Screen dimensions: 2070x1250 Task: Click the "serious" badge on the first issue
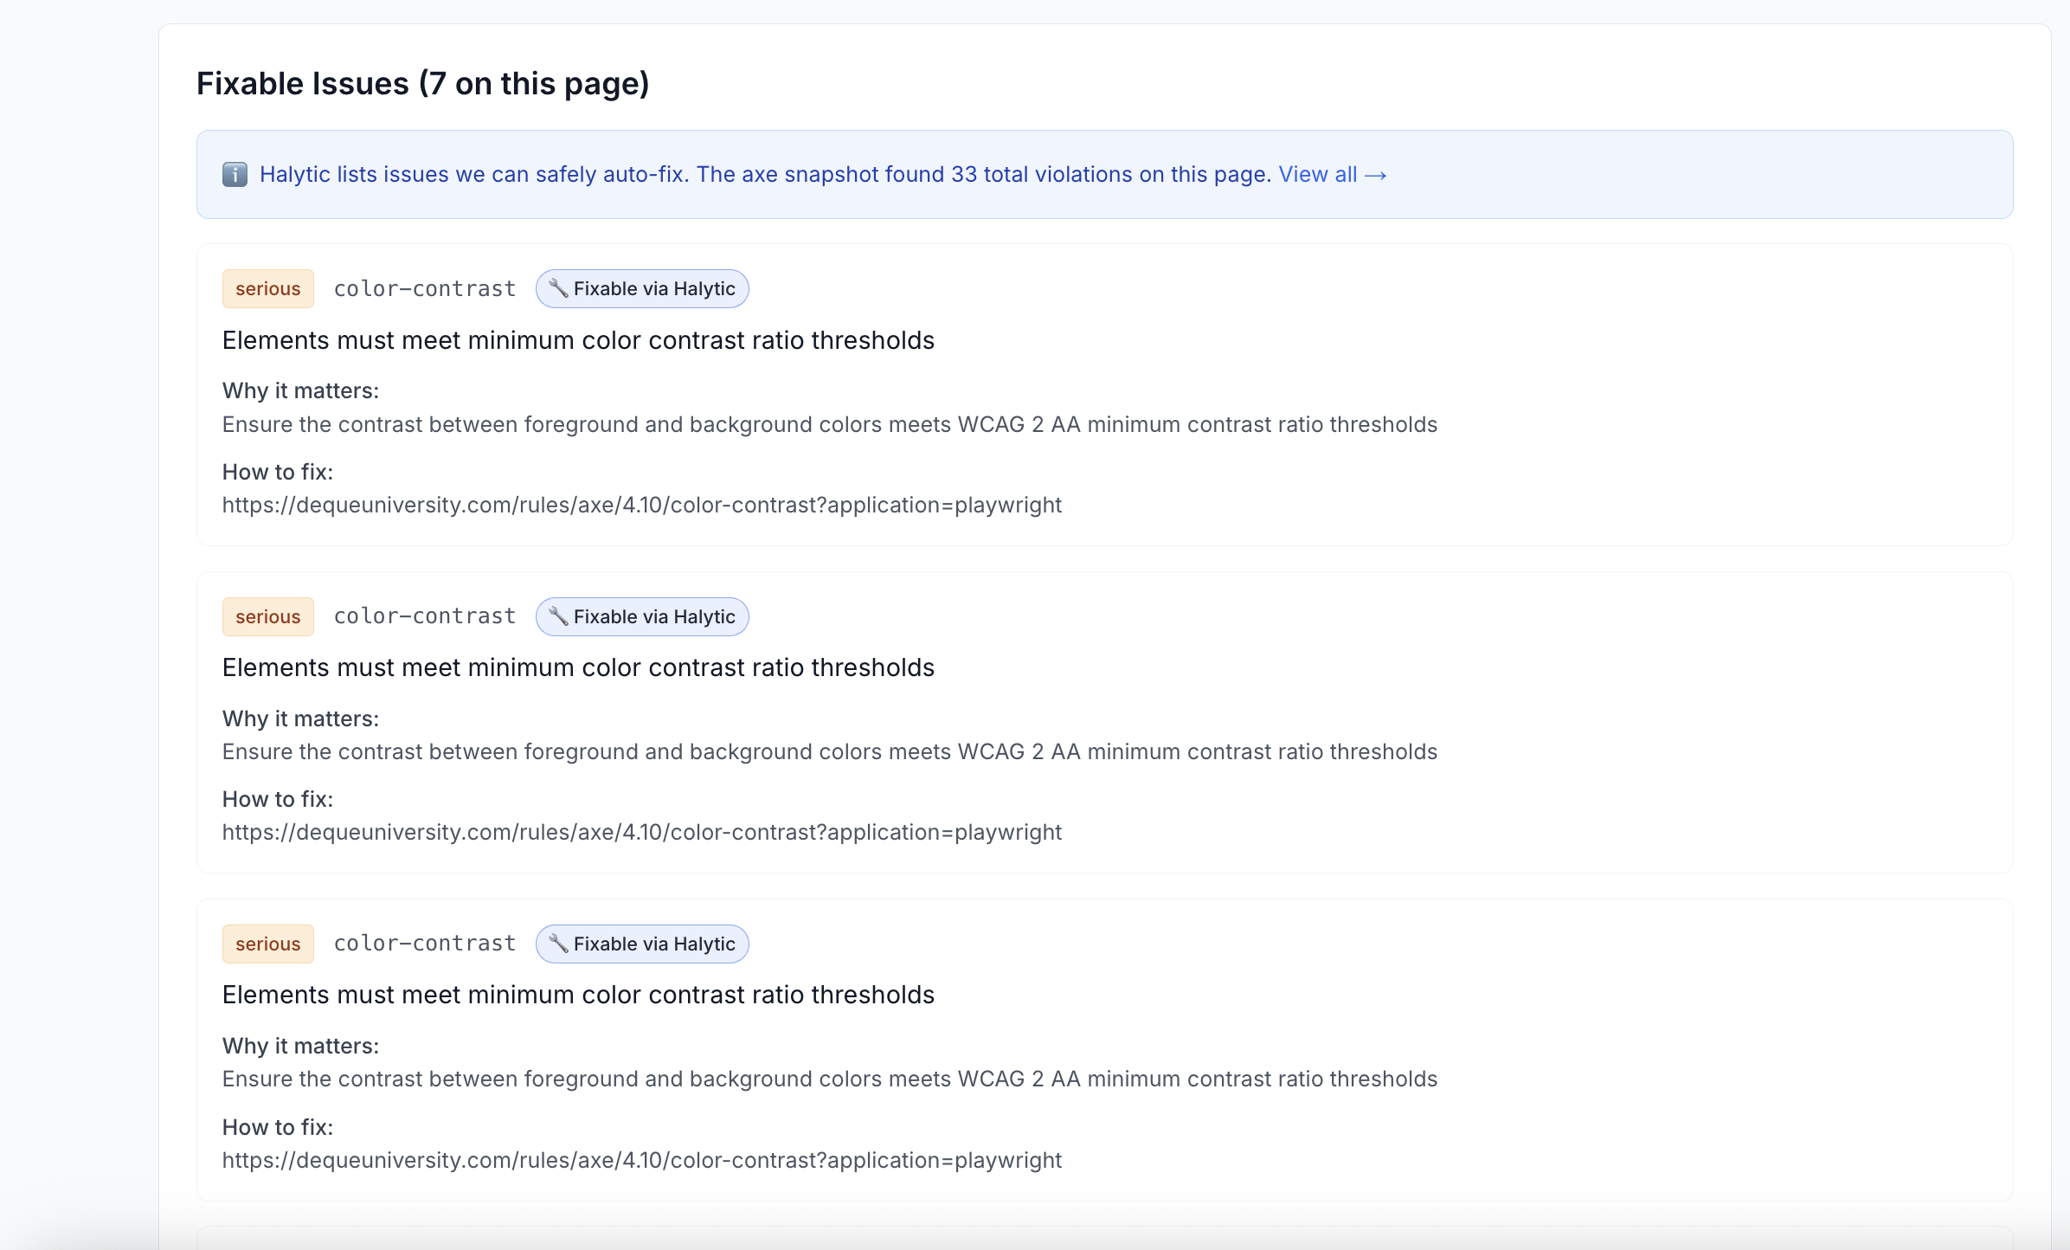pos(267,288)
